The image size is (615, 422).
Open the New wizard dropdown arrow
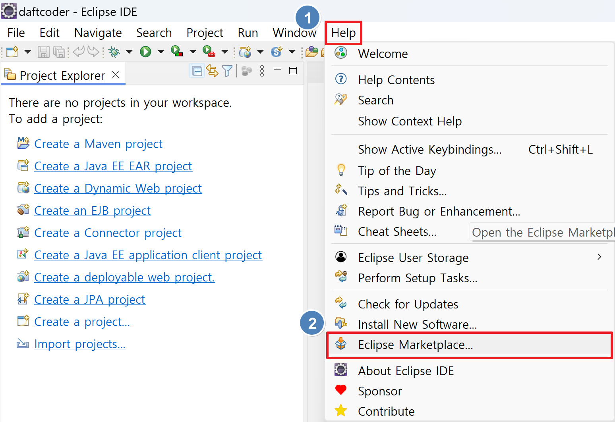point(27,52)
